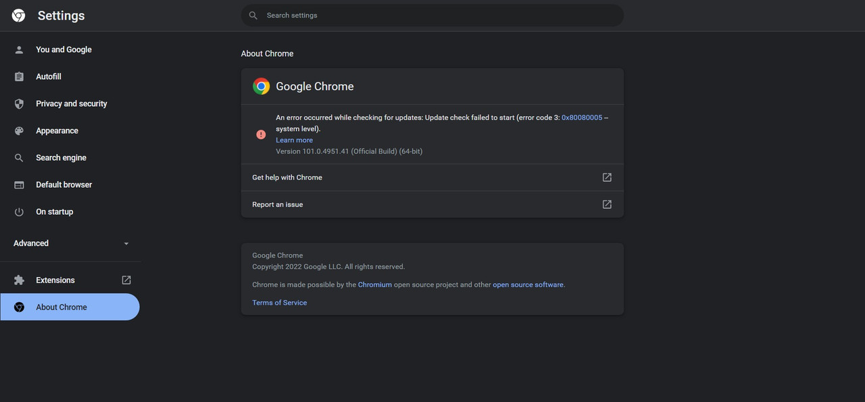The width and height of the screenshot is (865, 402).
Task: Open the Chromium project link
Action: 375,284
